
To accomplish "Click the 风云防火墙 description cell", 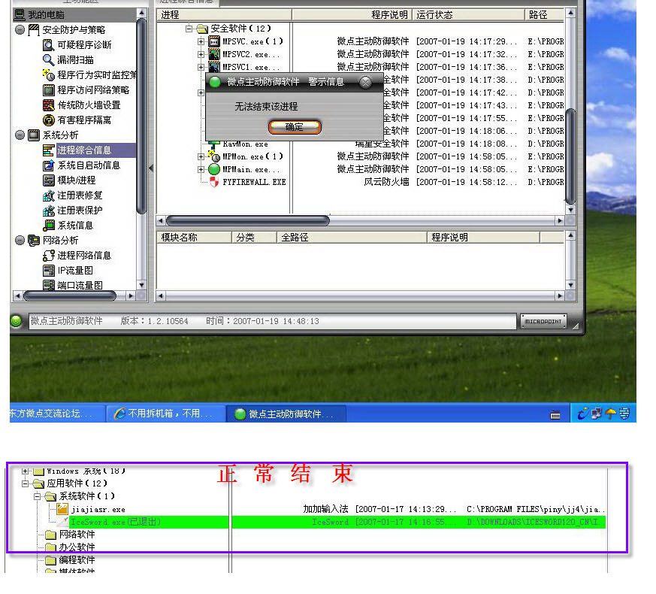I will tap(386, 182).
